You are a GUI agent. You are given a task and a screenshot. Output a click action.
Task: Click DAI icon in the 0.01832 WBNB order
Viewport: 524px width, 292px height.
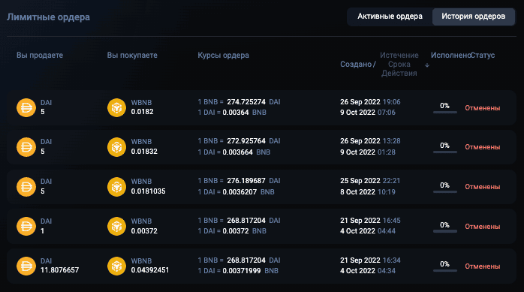(26, 147)
